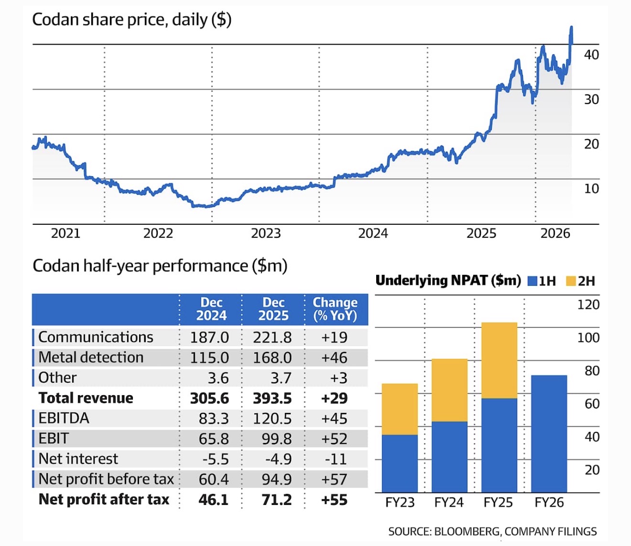Click the yellow 2H segment of the FY24 bar
This screenshot has height=546, width=631.
449,390
